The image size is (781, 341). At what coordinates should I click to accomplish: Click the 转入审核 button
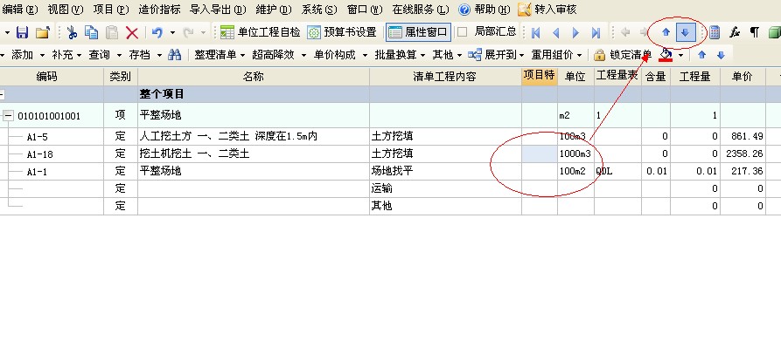tap(547, 10)
